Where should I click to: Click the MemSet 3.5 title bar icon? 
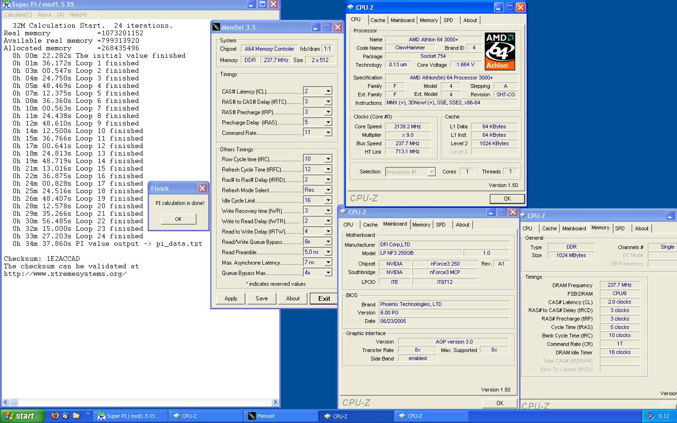point(216,27)
